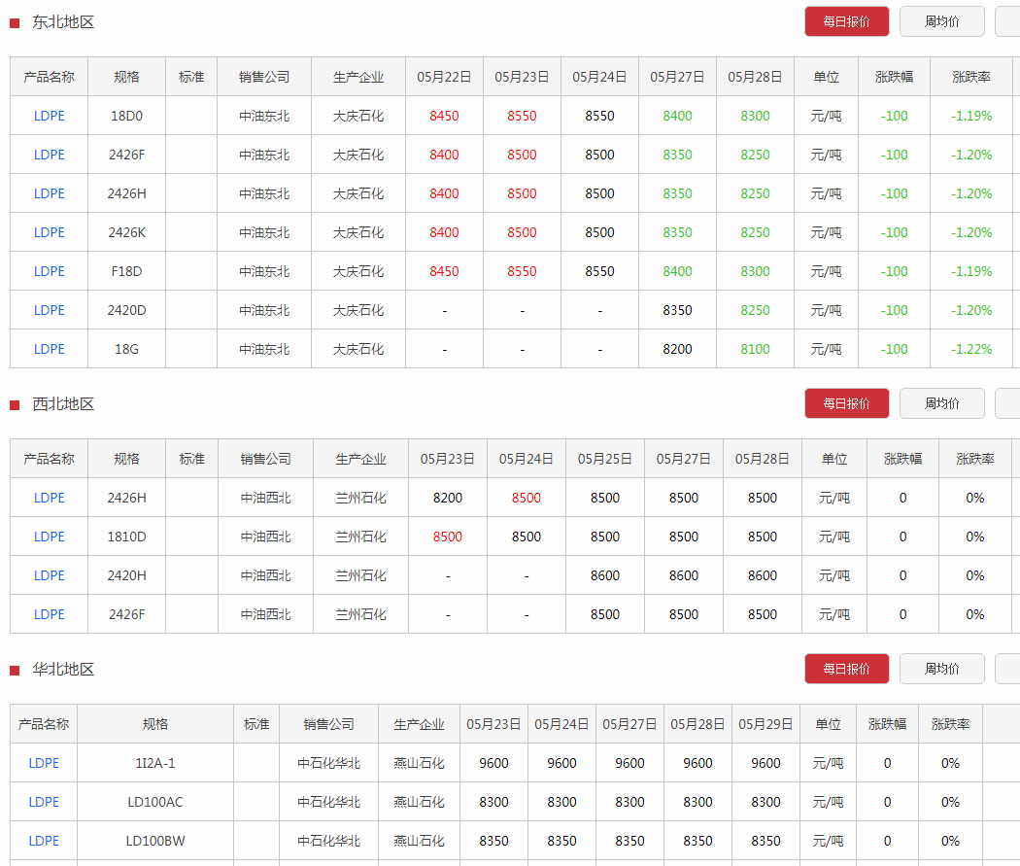Open LDPE link in the LD100AC row
1020x866 pixels.
pos(44,802)
